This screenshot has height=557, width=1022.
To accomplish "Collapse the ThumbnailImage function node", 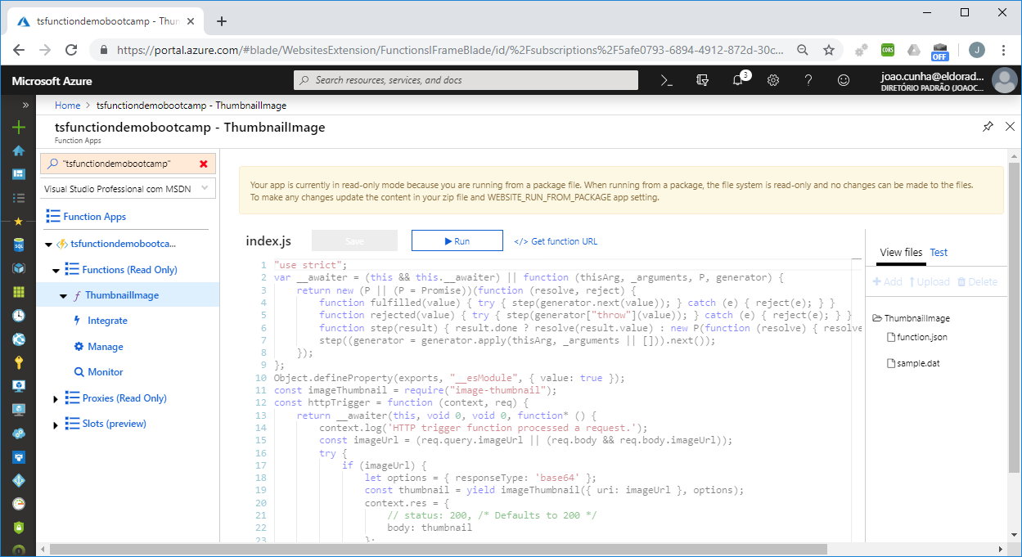I will pos(63,295).
